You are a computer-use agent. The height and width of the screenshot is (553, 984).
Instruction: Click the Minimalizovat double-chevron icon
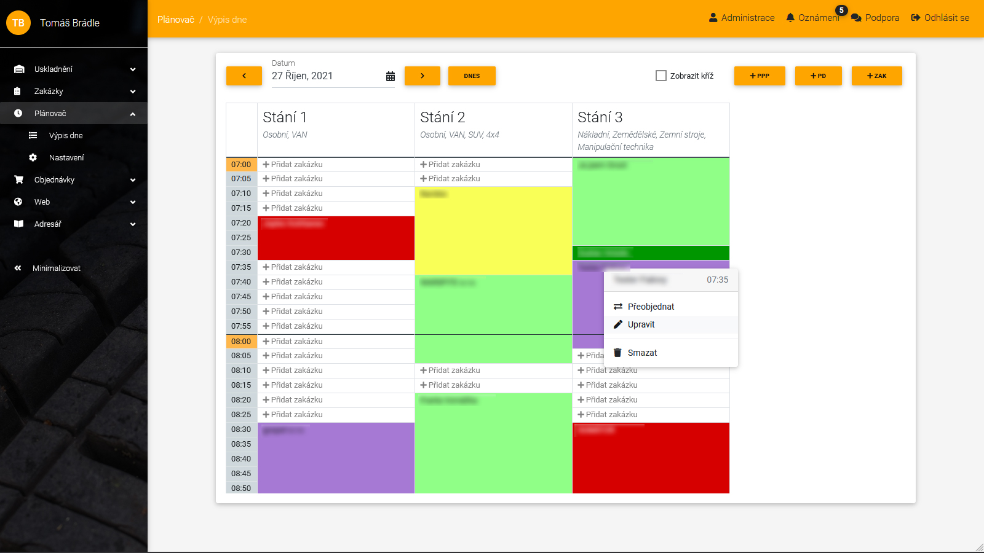18,268
